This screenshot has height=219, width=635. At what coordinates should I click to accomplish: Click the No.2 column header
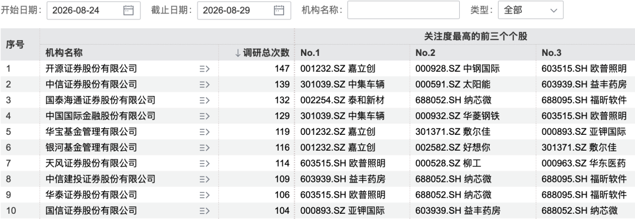coord(426,53)
